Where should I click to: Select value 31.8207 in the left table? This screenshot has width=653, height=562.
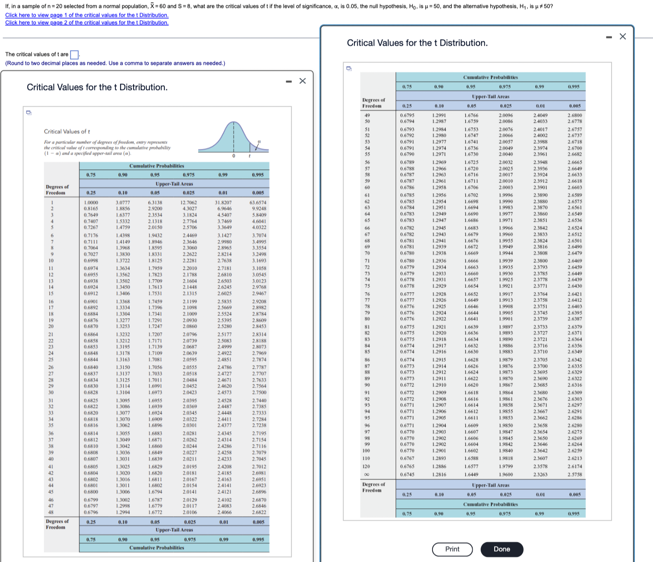coord(223,203)
